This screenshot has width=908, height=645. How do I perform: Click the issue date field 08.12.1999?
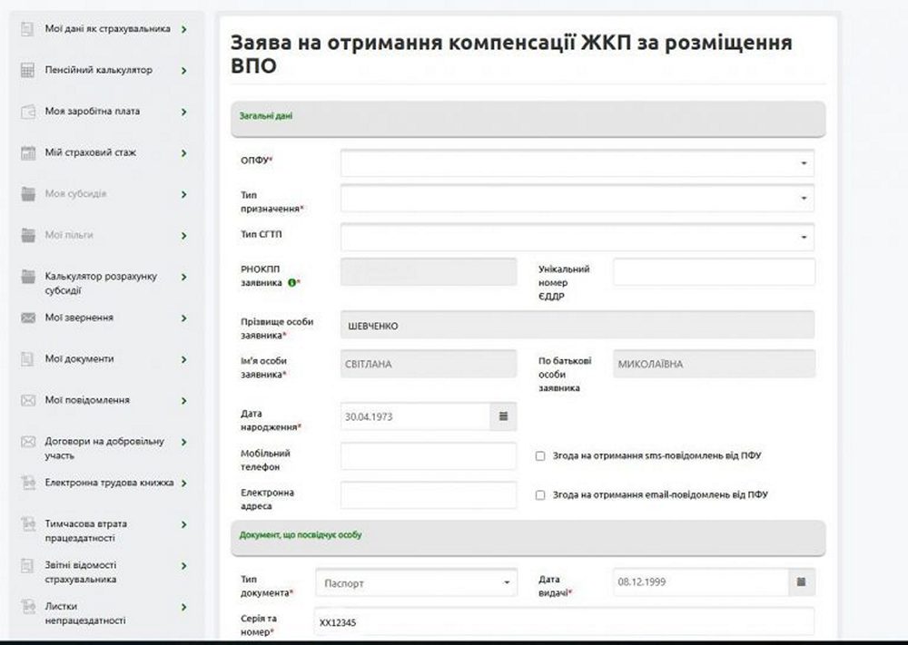pyautogui.click(x=701, y=581)
